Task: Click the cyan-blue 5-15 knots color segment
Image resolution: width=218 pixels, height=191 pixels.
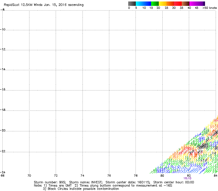Action: pyautogui.click(x=143, y=4)
